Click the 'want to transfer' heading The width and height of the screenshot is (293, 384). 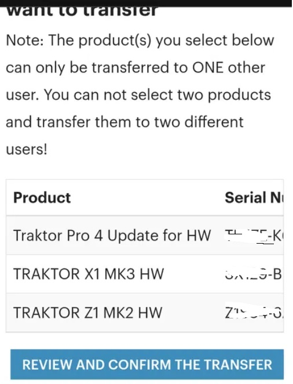(82, 12)
